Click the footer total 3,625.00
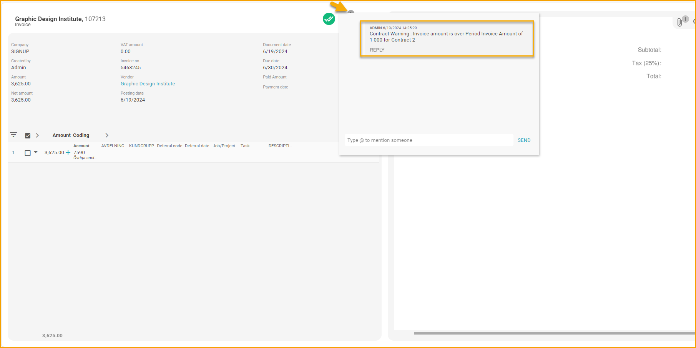696x348 pixels. [x=52, y=336]
